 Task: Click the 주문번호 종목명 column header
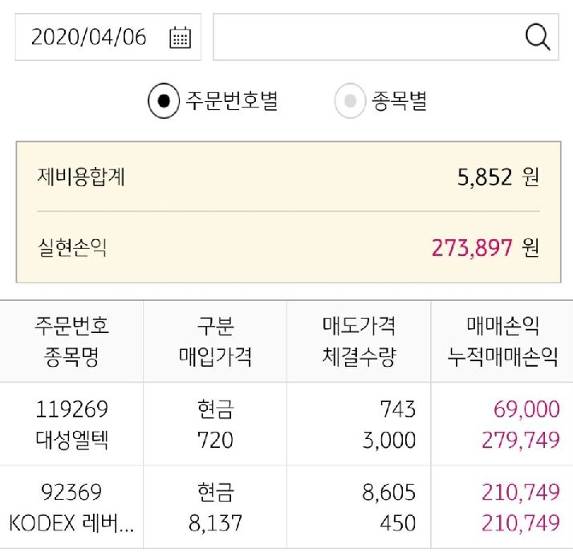pyautogui.click(x=71, y=341)
